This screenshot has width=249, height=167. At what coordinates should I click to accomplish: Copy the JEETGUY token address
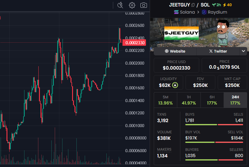(193, 5)
